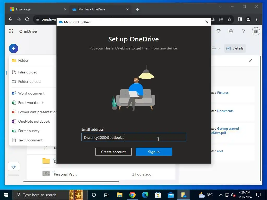Focus the Email address input field
267x200 pixels.
134,137
